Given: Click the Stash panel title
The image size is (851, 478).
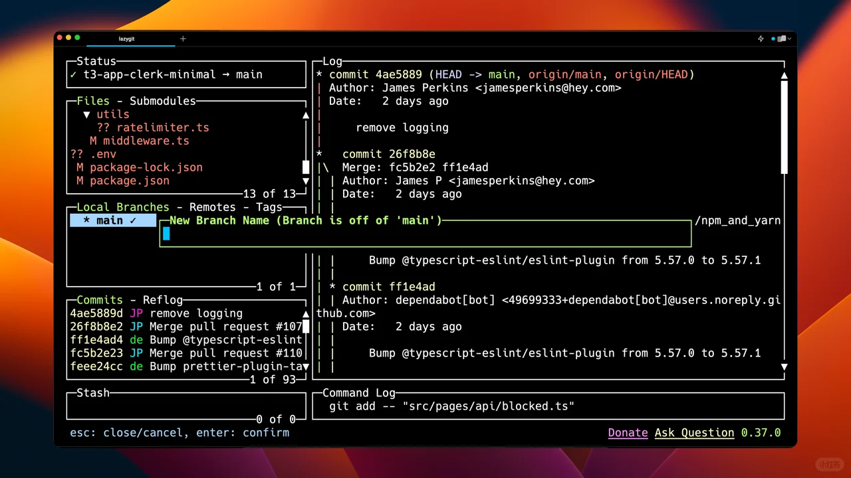Looking at the screenshot, I should (x=93, y=393).
